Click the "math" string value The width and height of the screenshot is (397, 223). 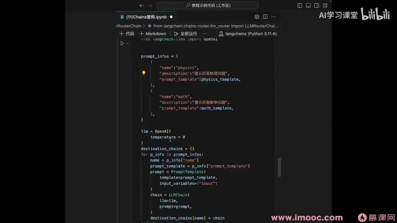tap(184, 97)
